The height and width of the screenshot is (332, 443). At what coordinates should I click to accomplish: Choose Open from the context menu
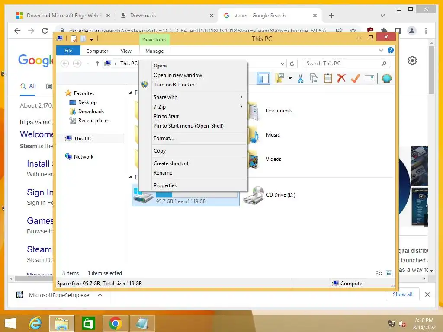(x=193, y=66)
